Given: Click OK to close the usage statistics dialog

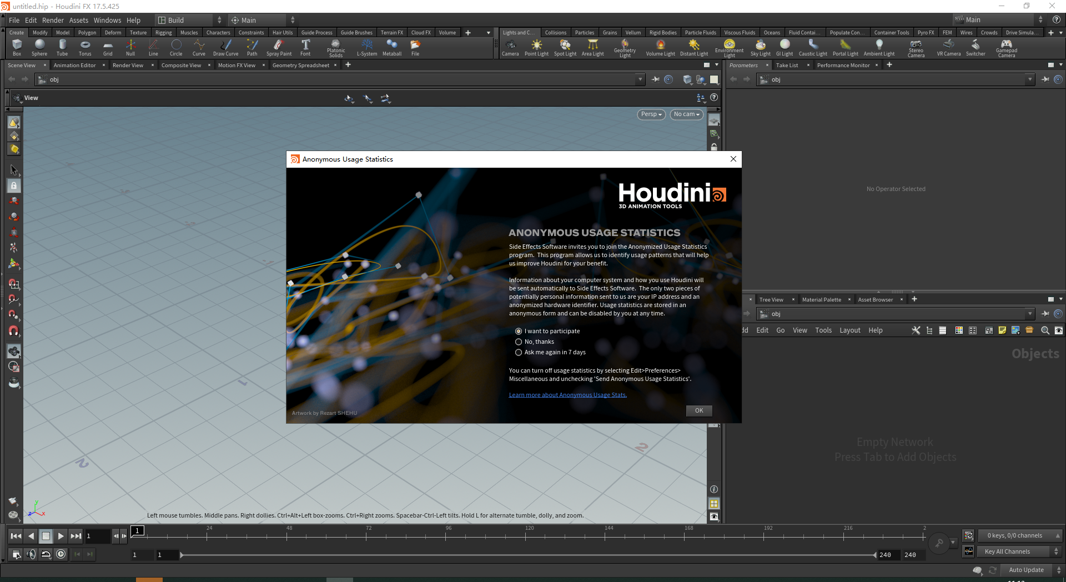Looking at the screenshot, I should [x=698, y=411].
